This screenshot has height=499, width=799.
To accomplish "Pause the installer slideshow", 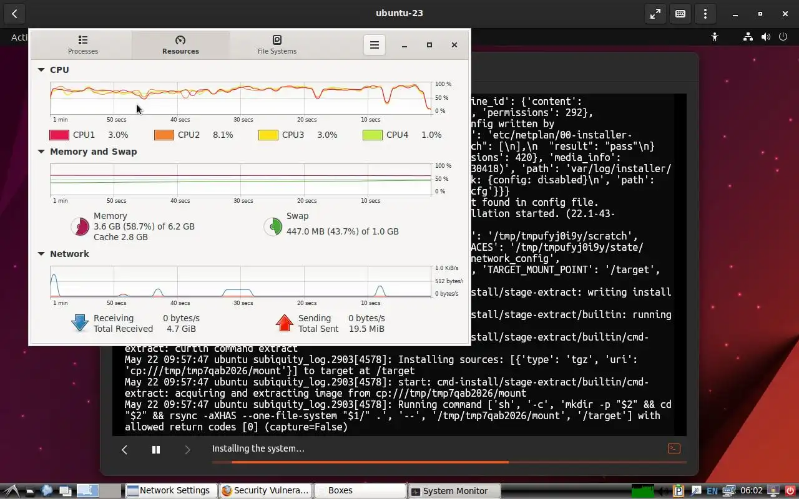I will 156,450.
